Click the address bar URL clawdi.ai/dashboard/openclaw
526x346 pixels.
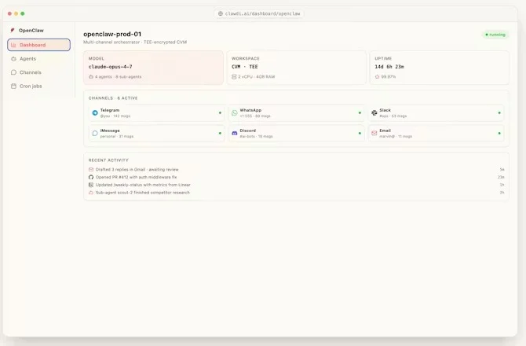pos(263,14)
